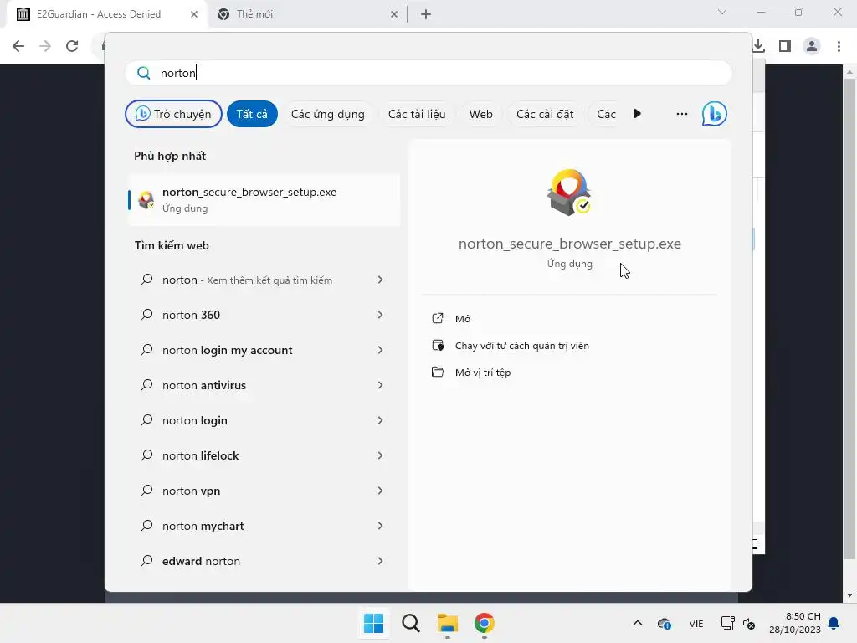Select the Tất cả filter tab
The width and height of the screenshot is (857, 643).
[252, 114]
